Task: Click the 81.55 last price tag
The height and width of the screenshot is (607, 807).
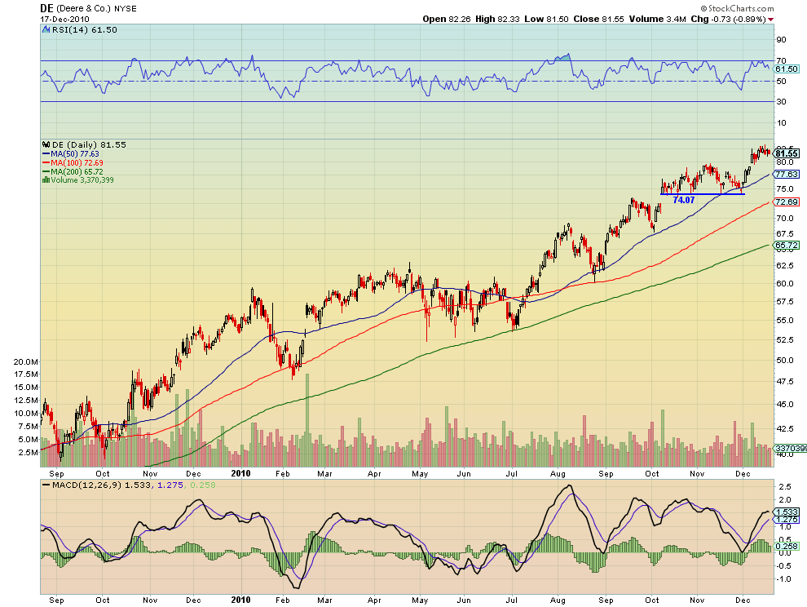Action: click(x=787, y=153)
